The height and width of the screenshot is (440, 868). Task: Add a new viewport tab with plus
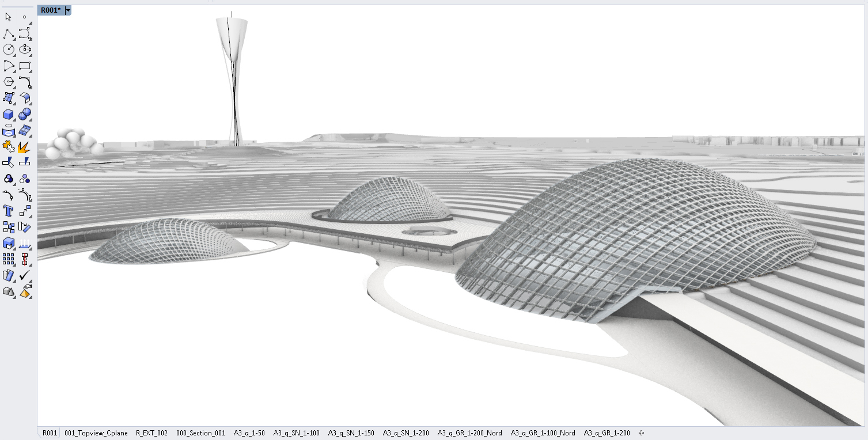(641, 433)
